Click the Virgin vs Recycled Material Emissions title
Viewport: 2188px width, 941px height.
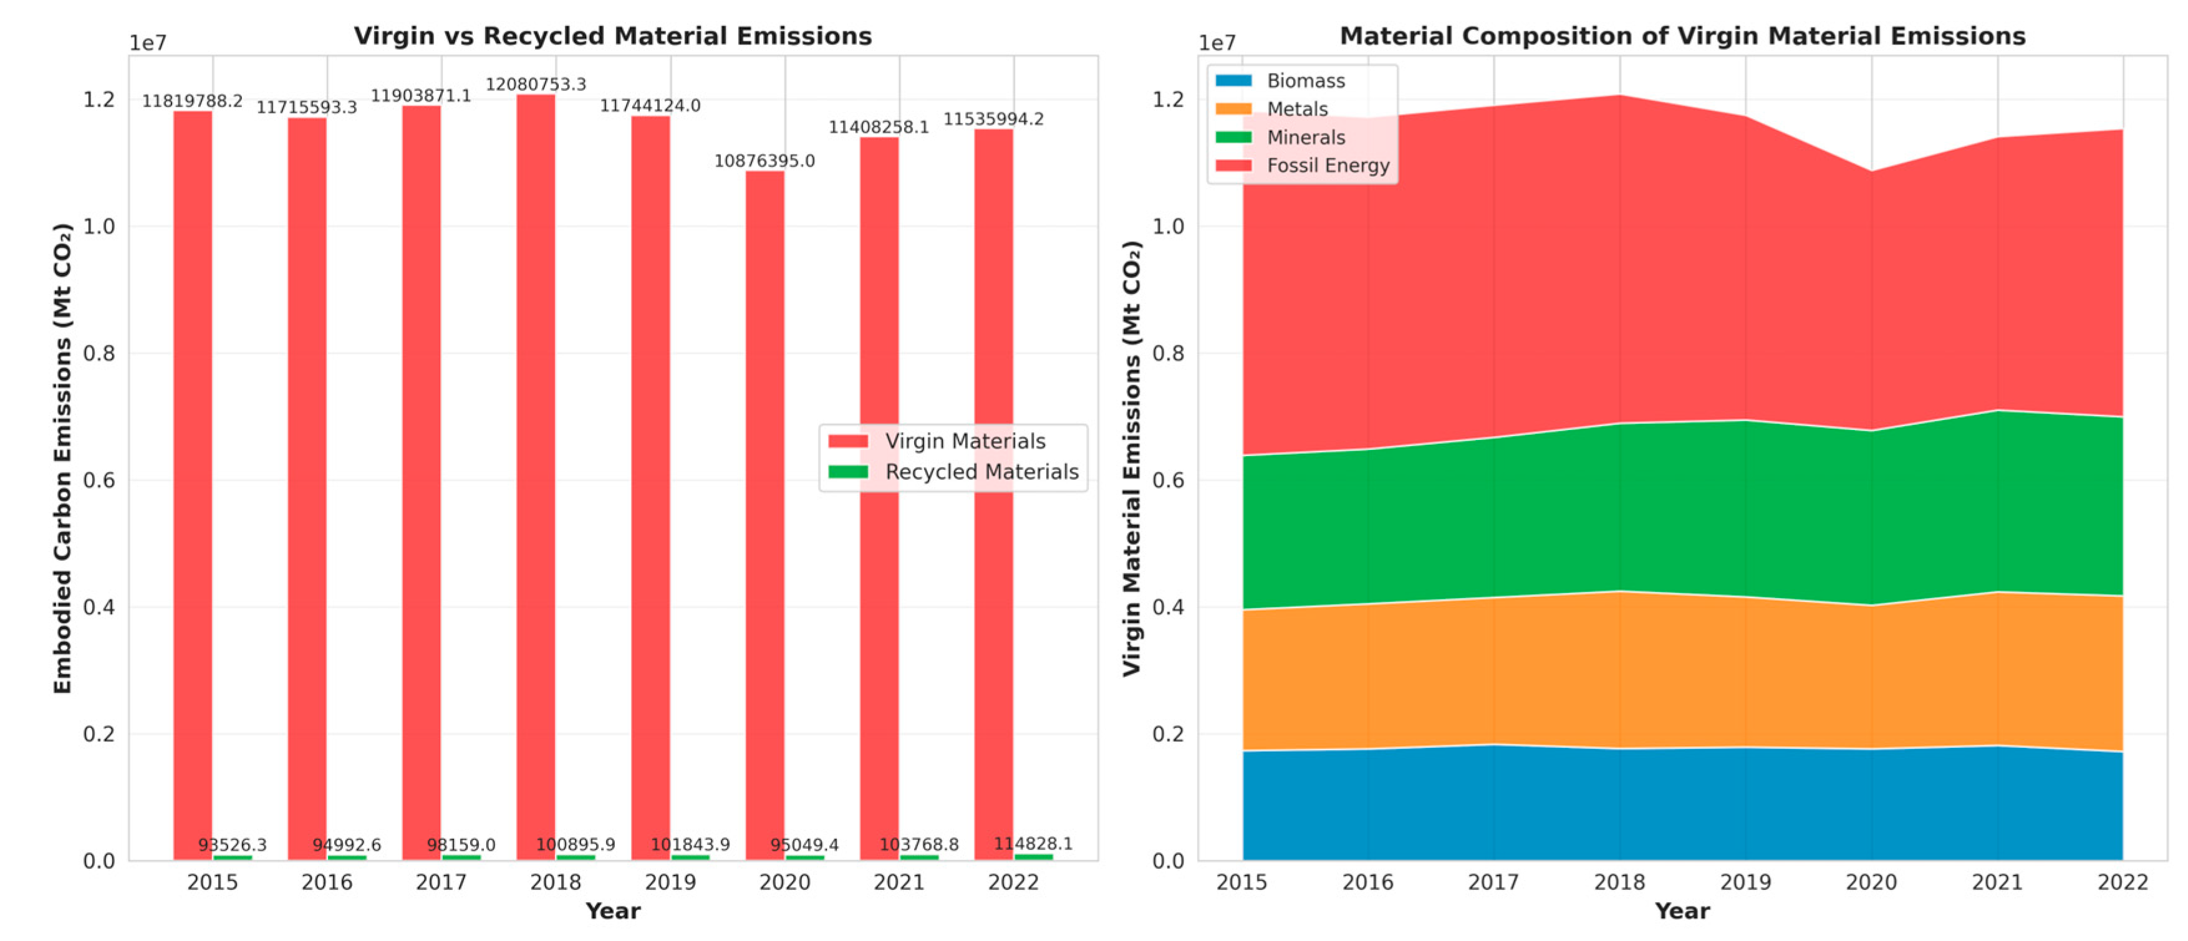[612, 36]
